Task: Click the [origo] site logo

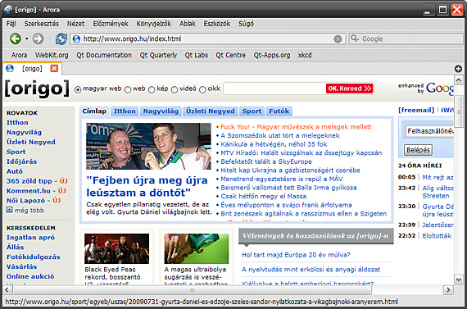Action: pyautogui.click(x=37, y=89)
